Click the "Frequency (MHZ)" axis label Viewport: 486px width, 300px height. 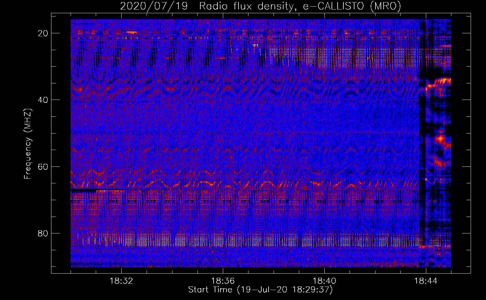click(28, 144)
